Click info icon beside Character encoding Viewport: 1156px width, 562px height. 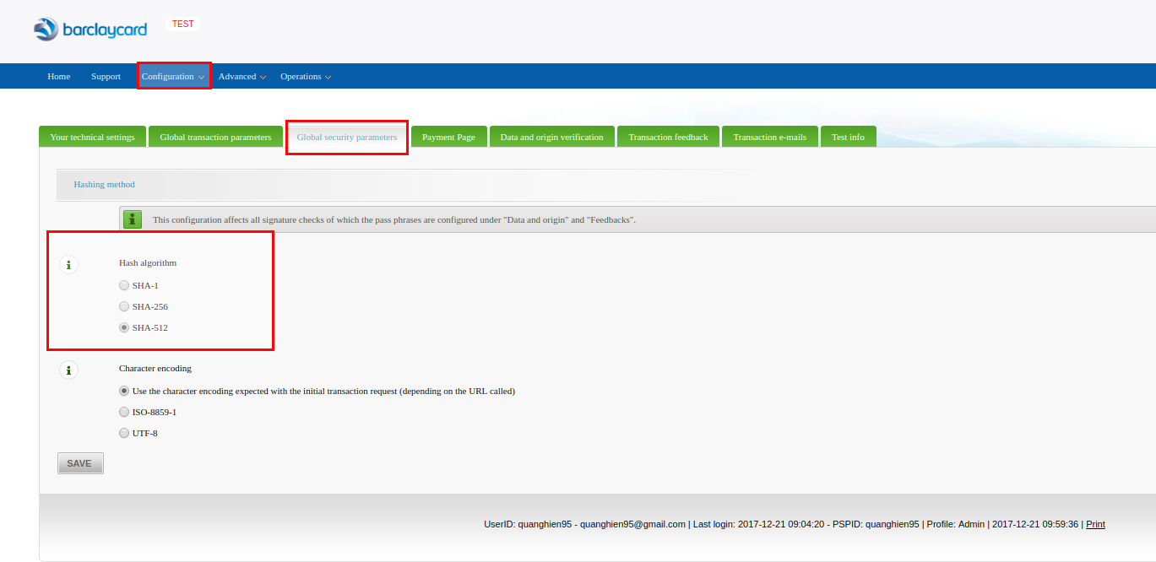[x=68, y=370]
